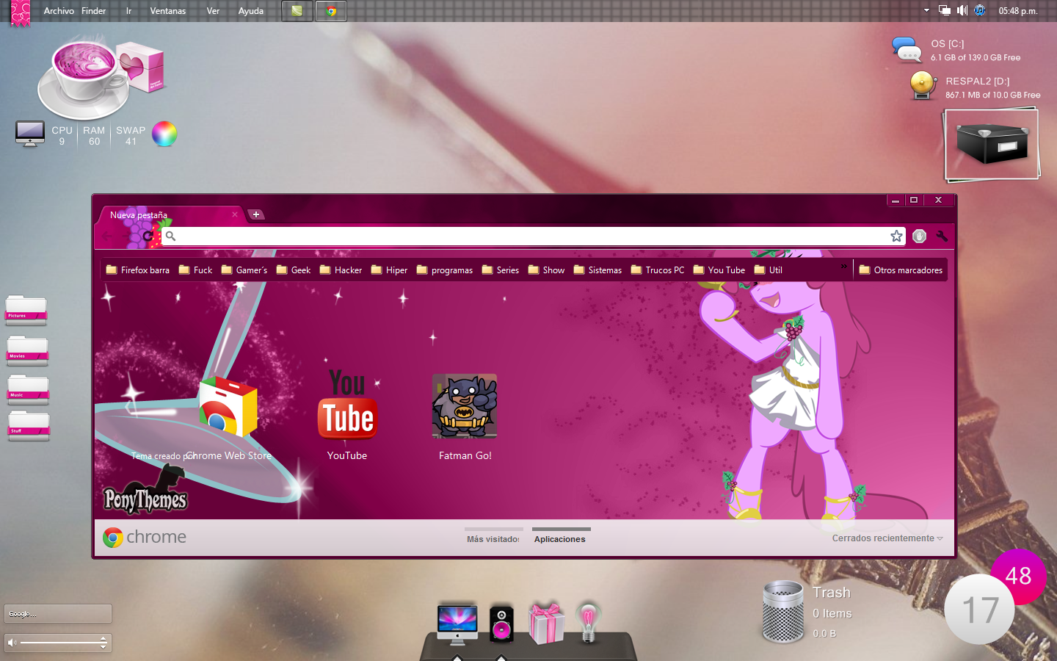Image resolution: width=1057 pixels, height=661 pixels.
Task: Switch to the Nueva pestaña tab
Action: pos(170,214)
